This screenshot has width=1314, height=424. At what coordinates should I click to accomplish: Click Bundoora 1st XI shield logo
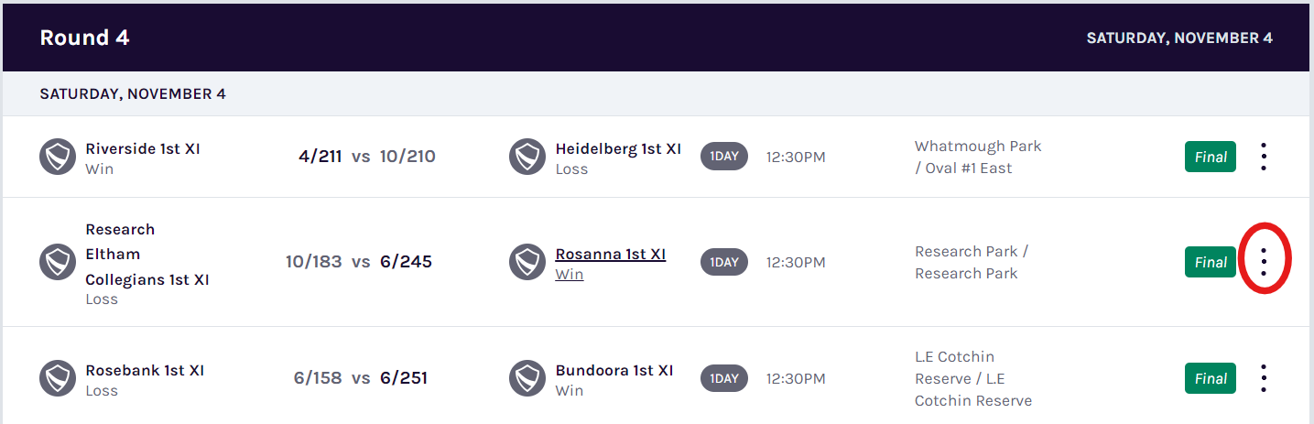point(527,378)
